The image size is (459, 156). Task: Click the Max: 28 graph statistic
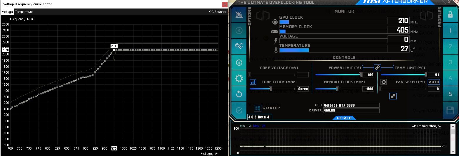(259, 126)
